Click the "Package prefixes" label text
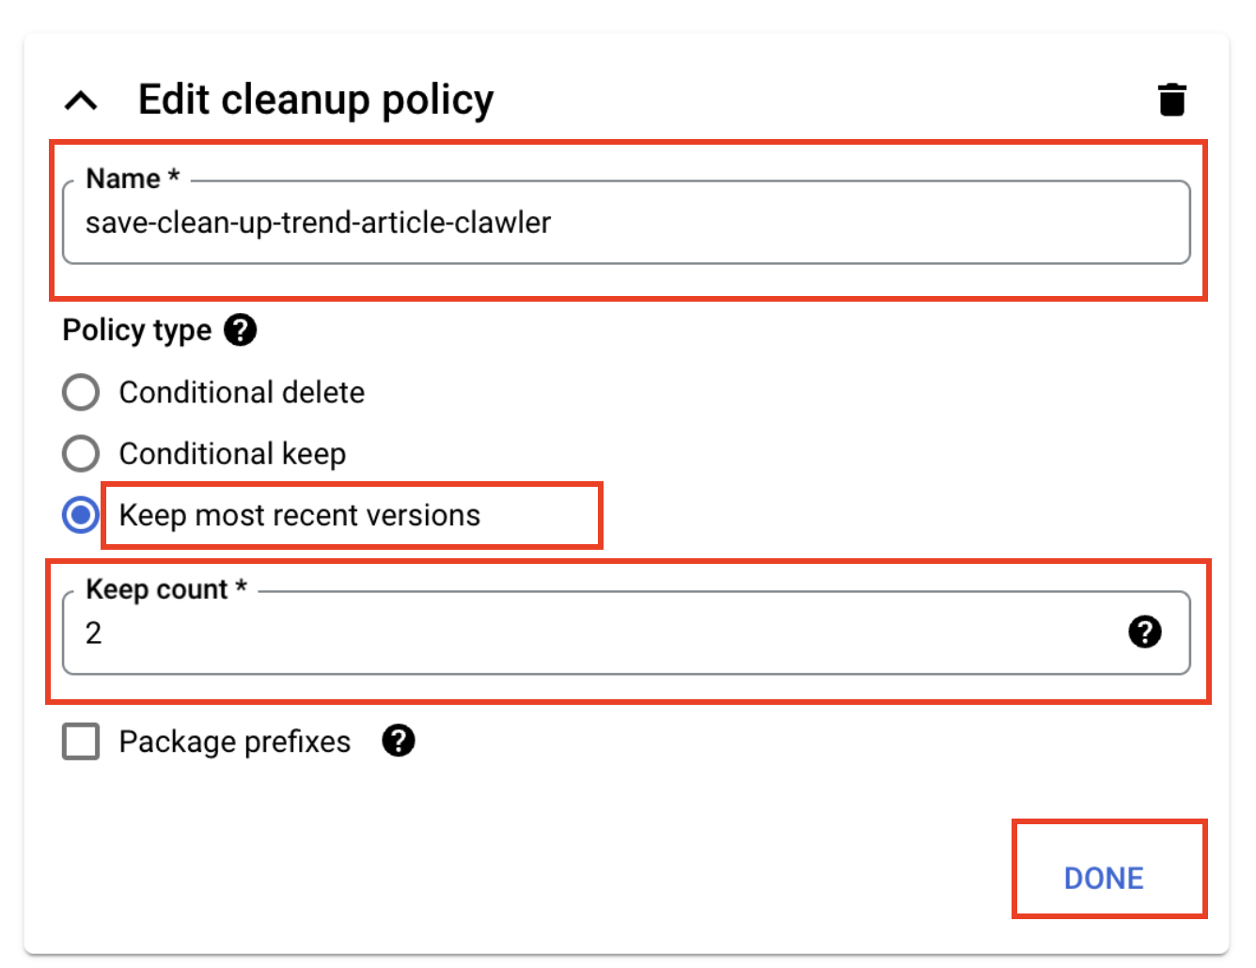 tap(234, 742)
